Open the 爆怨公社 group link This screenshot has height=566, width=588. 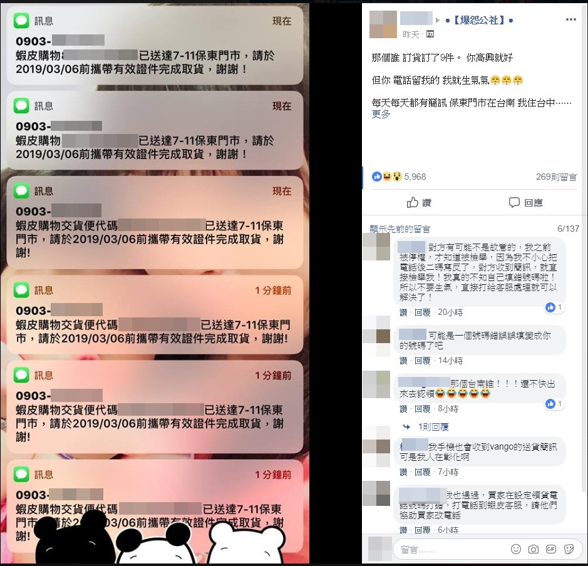[x=479, y=20]
